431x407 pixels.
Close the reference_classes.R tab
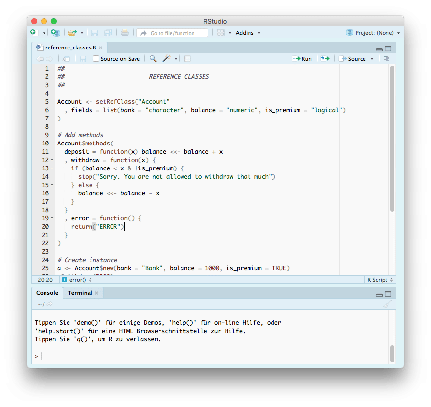[x=101, y=48]
